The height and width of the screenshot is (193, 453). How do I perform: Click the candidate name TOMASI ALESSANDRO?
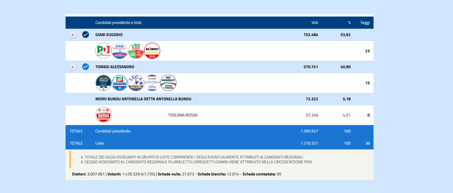click(115, 67)
